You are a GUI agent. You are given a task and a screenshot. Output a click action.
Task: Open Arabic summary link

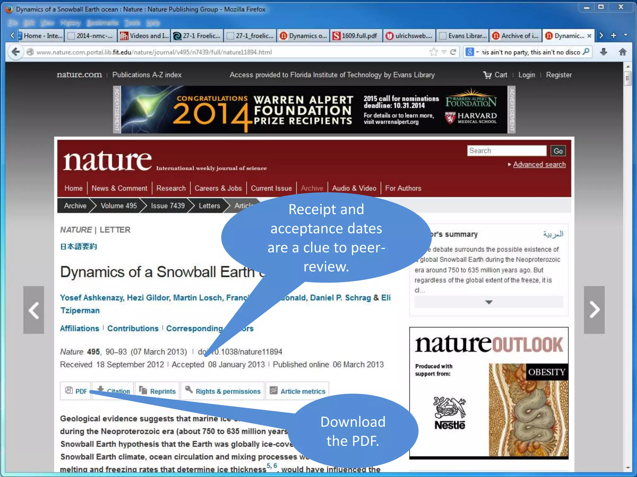[x=553, y=234]
